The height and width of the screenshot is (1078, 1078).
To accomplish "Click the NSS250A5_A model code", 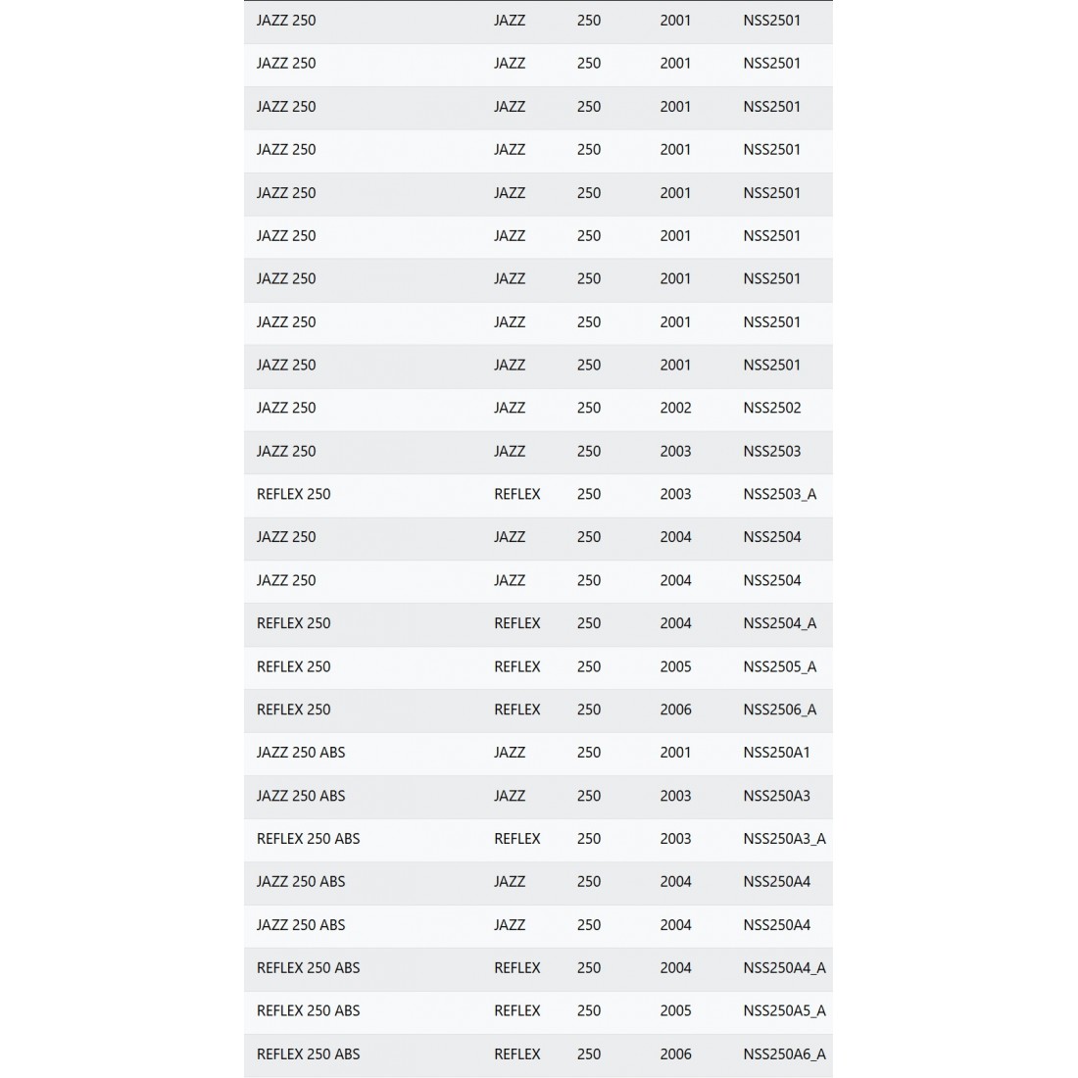I will (x=784, y=1010).
